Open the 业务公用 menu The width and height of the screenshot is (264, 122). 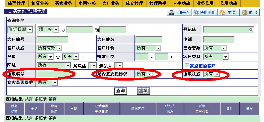click(205, 3)
